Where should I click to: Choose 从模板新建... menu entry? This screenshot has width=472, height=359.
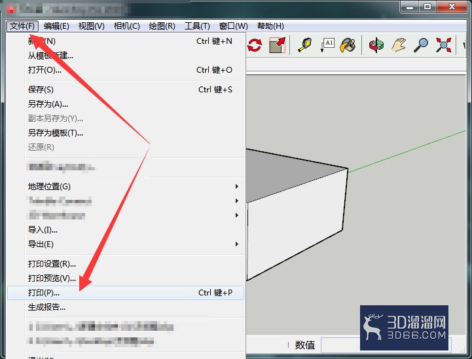click(125, 56)
